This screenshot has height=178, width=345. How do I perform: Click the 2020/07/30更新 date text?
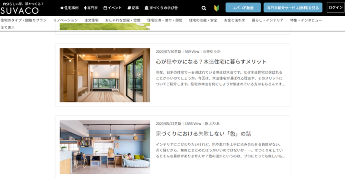coord(169,52)
